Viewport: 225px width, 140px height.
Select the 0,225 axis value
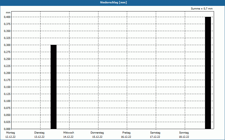(7, 66)
